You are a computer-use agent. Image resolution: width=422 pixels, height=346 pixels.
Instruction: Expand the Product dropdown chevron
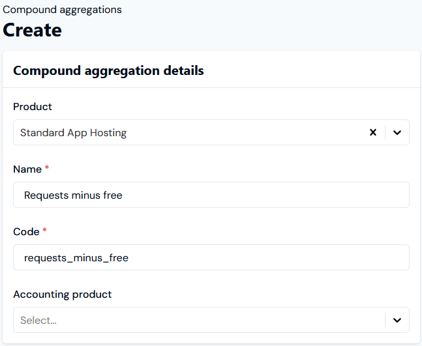click(397, 132)
